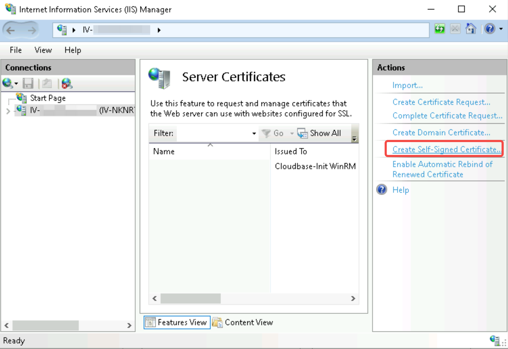Image resolution: width=508 pixels, height=349 pixels.
Task: Click the IIS Manager title bar icon
Action: coord(10,9)
